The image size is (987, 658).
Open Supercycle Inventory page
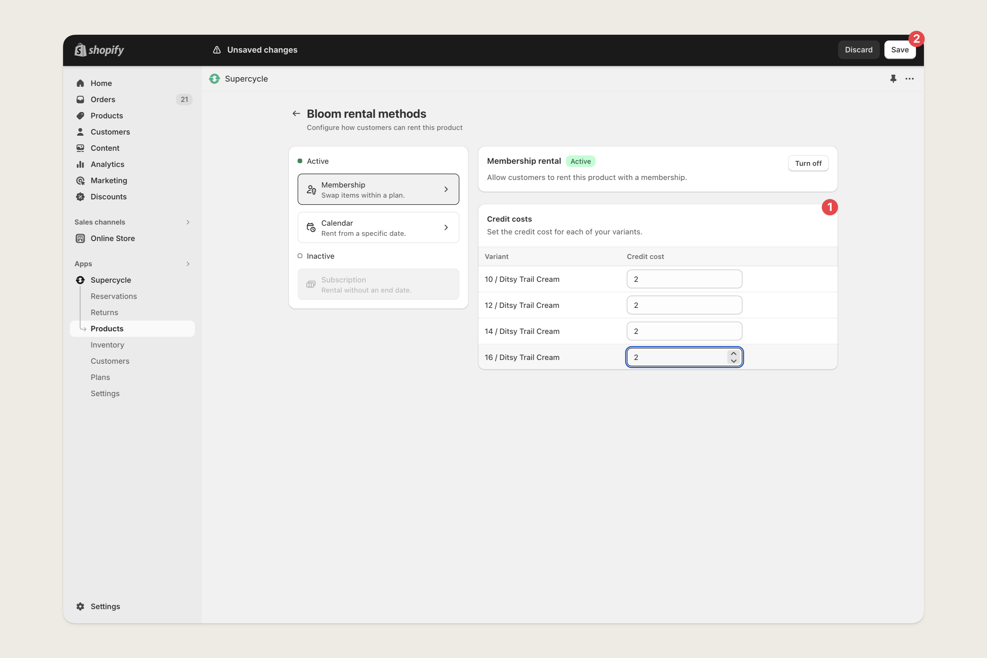pyautogui.click(x=107, y=345)
